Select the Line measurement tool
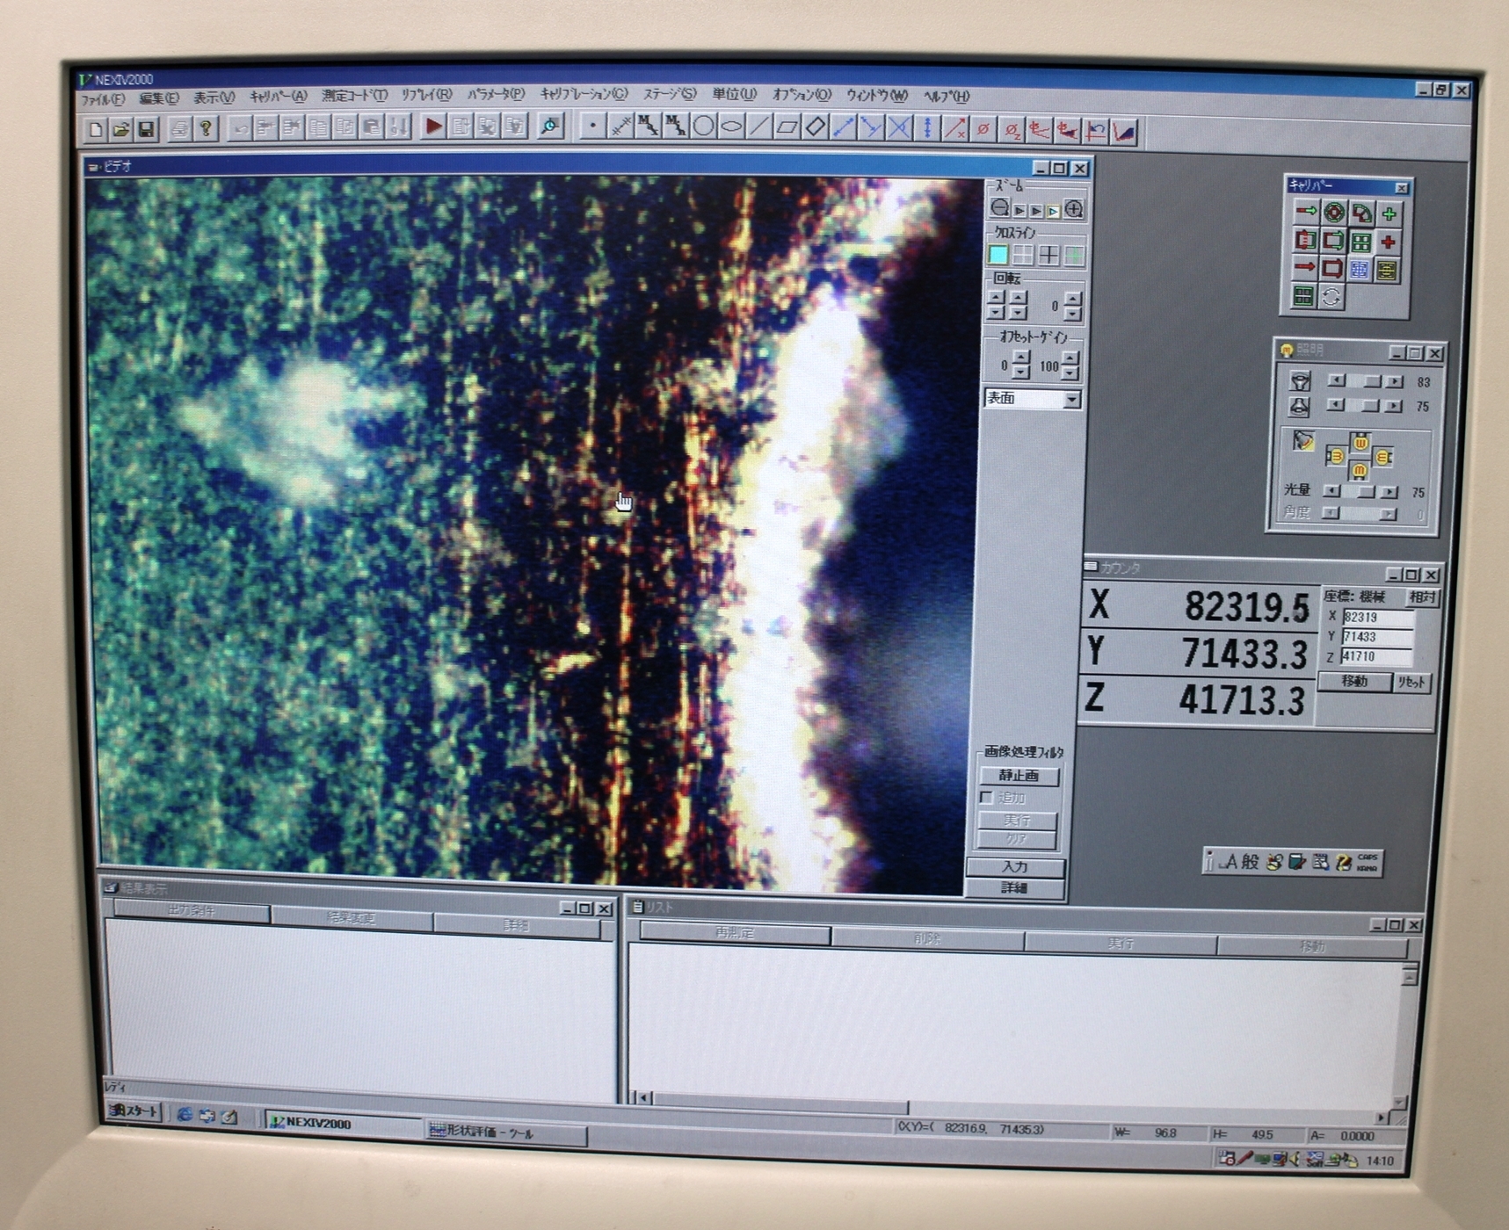The height and width of the screenshot is (1230, 1509). coord(759,127)
